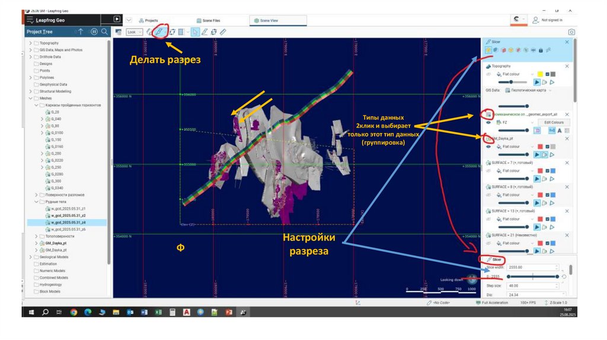Collapse the Meshes folder

click(31, 98)
